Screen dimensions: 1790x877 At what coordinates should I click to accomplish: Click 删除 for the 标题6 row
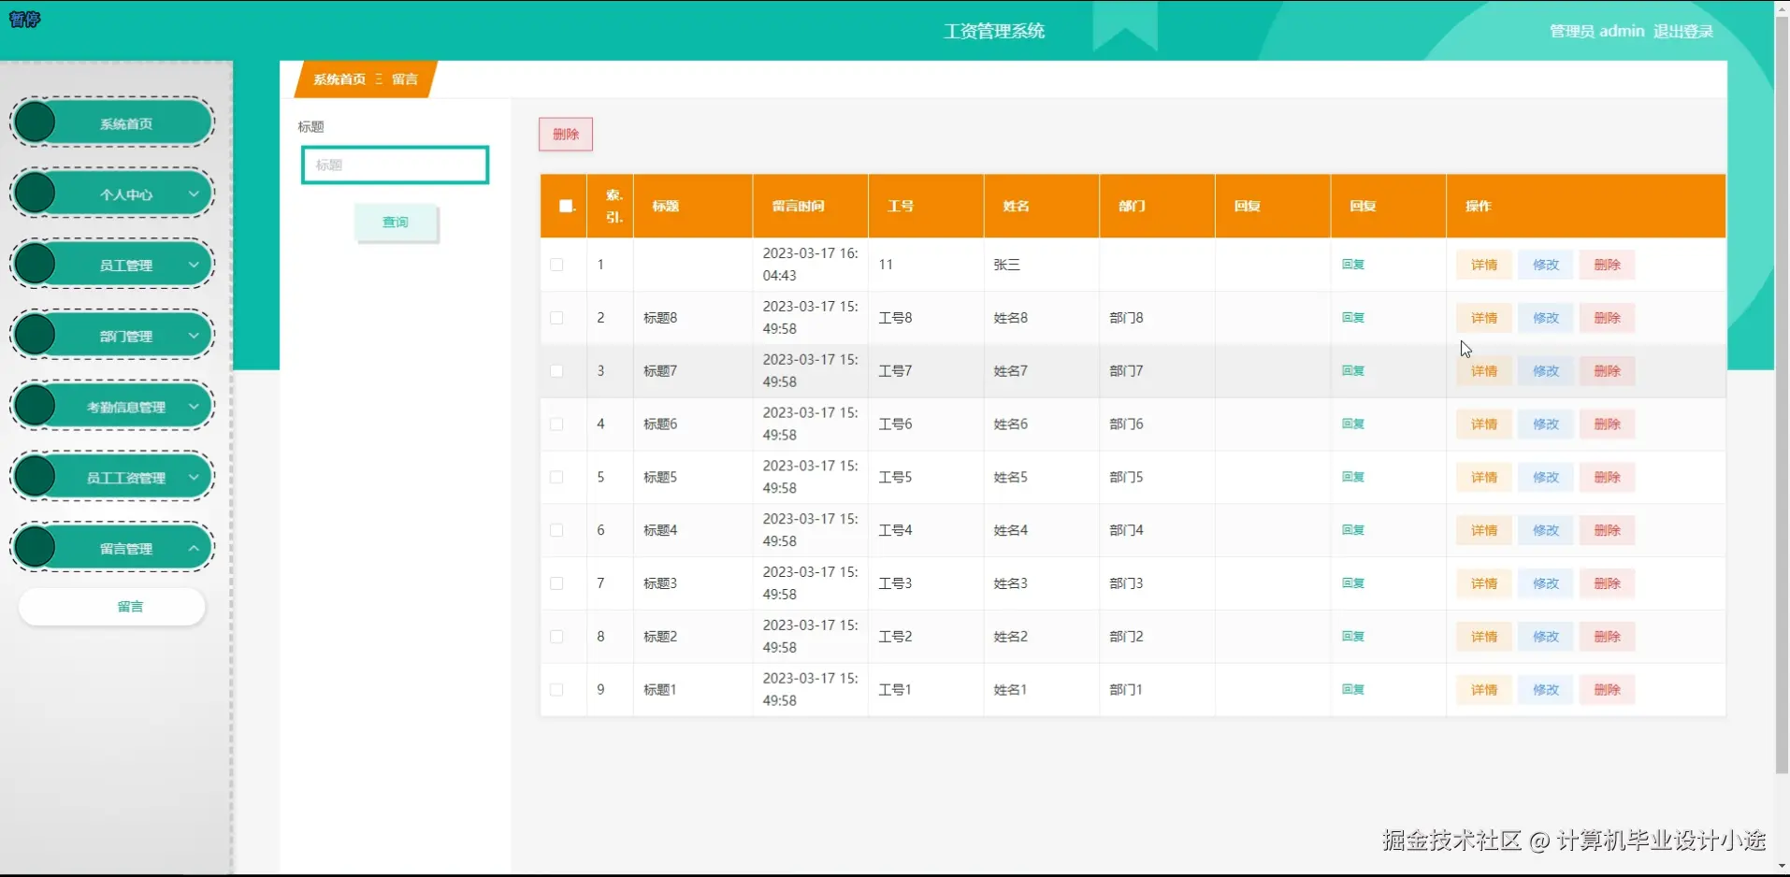1607,424
